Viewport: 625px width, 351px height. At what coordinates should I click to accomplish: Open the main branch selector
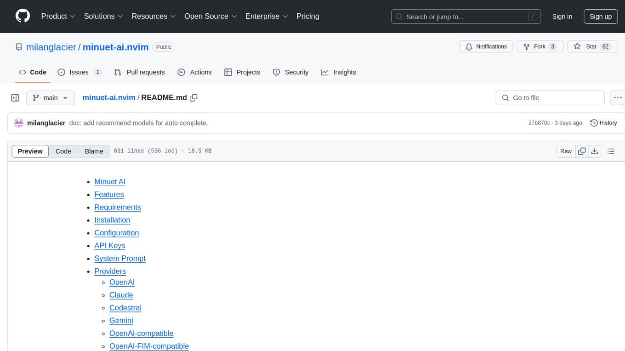coord(51,98)
